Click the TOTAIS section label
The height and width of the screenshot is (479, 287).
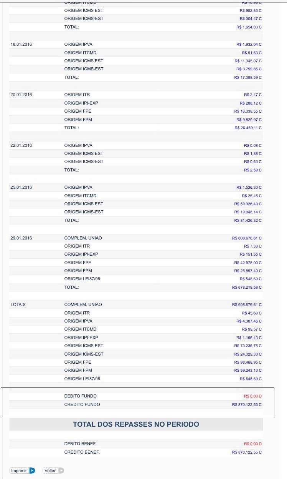[x=18, y=304]
